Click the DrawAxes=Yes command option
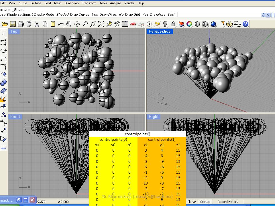The image size is (275, 206). pos(162,15)
